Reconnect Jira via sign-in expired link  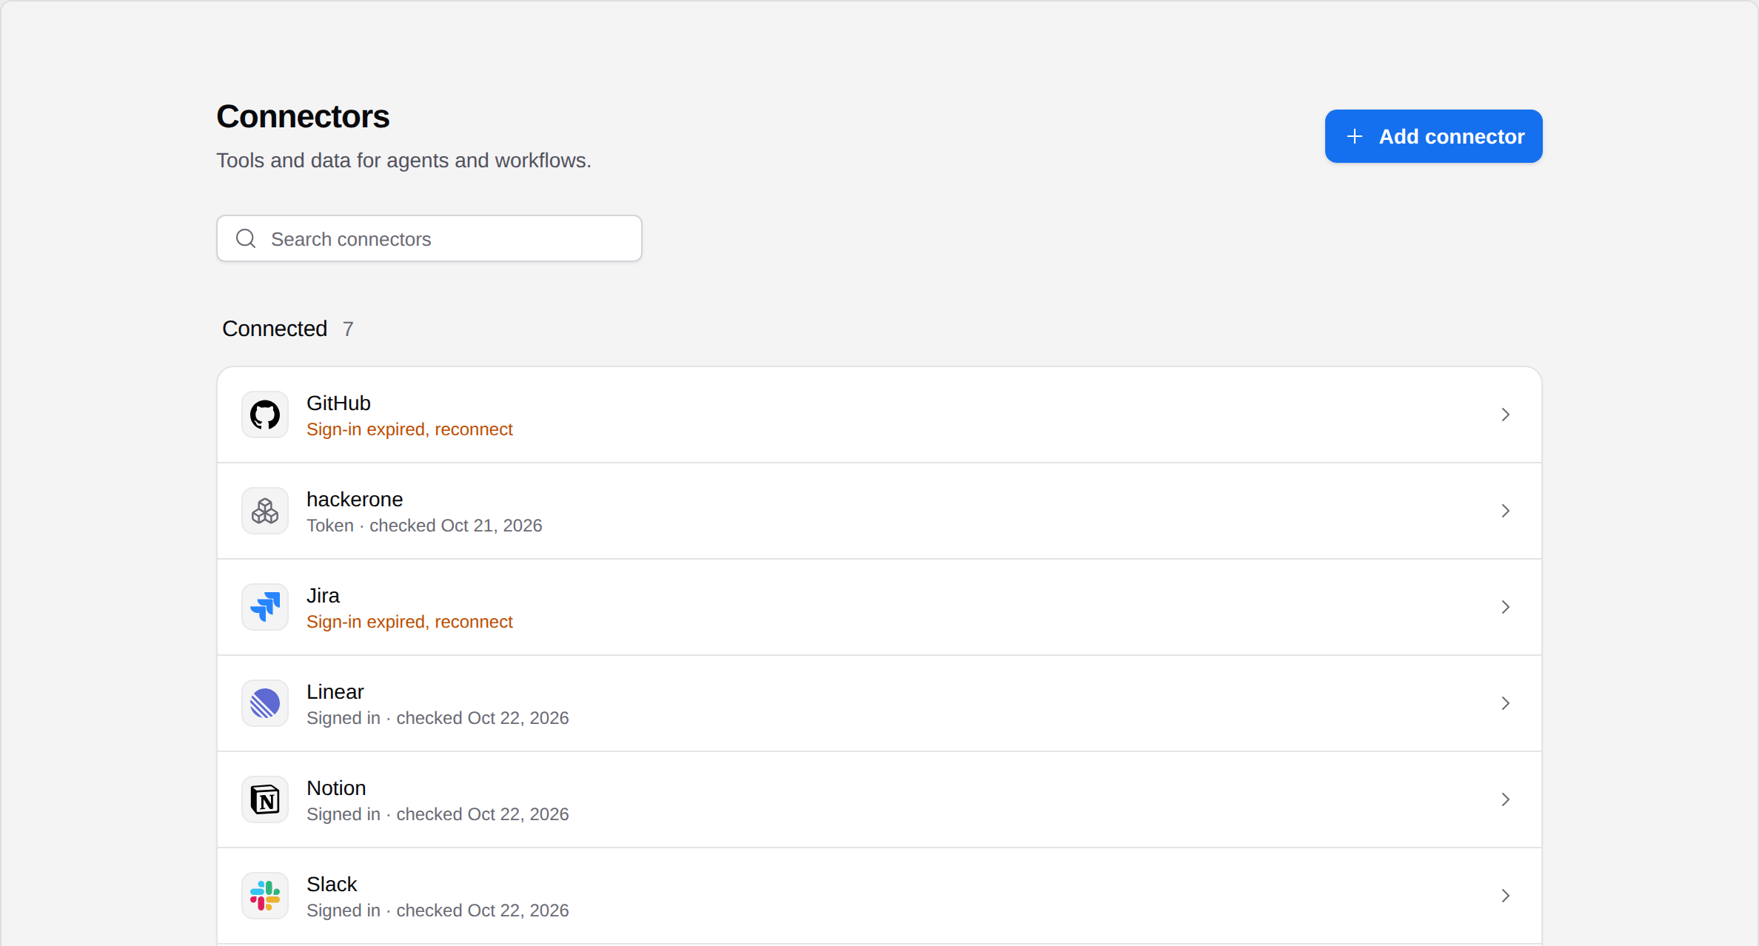(409, 622)
